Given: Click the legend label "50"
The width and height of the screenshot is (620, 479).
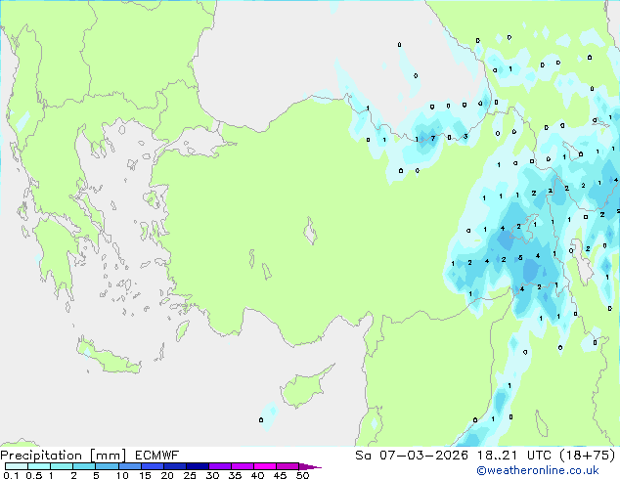Looking at the screenshot, I should click(x=302, y=475).
